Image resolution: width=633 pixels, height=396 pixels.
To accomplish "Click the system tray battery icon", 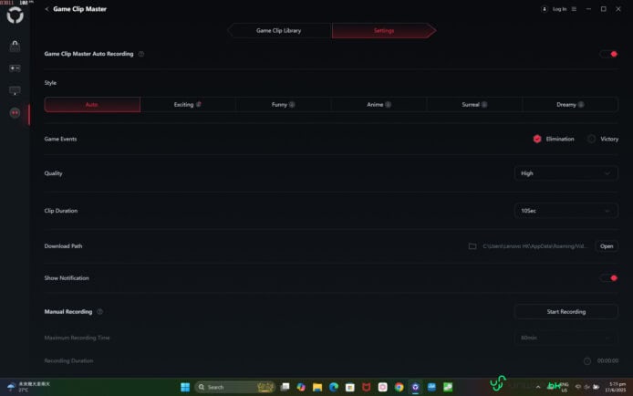I will 597,387.
